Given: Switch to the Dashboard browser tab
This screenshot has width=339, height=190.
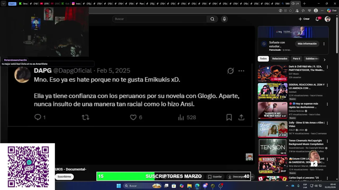Looking at the screenshot, I should (12, 4).
